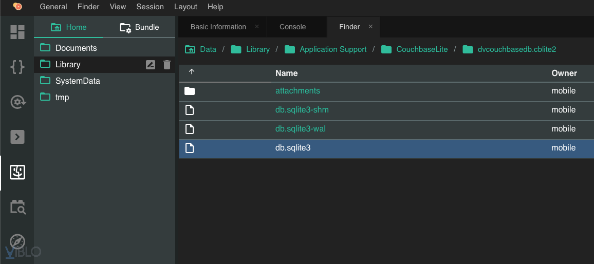Sort list with the up arrow header
Image resolution: width=594 pixels, height=264 pixels.
pyautogui.click(x=192, y=72)
